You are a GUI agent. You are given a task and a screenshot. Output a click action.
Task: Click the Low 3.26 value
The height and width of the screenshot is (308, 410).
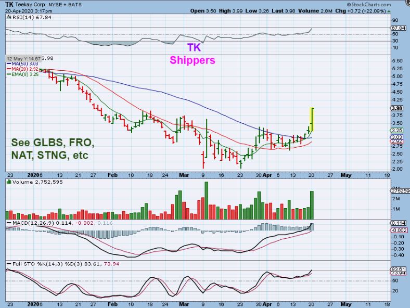[258, 11]
